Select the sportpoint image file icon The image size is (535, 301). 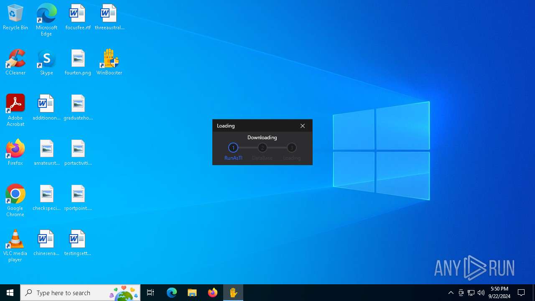(x=78, y=198)
